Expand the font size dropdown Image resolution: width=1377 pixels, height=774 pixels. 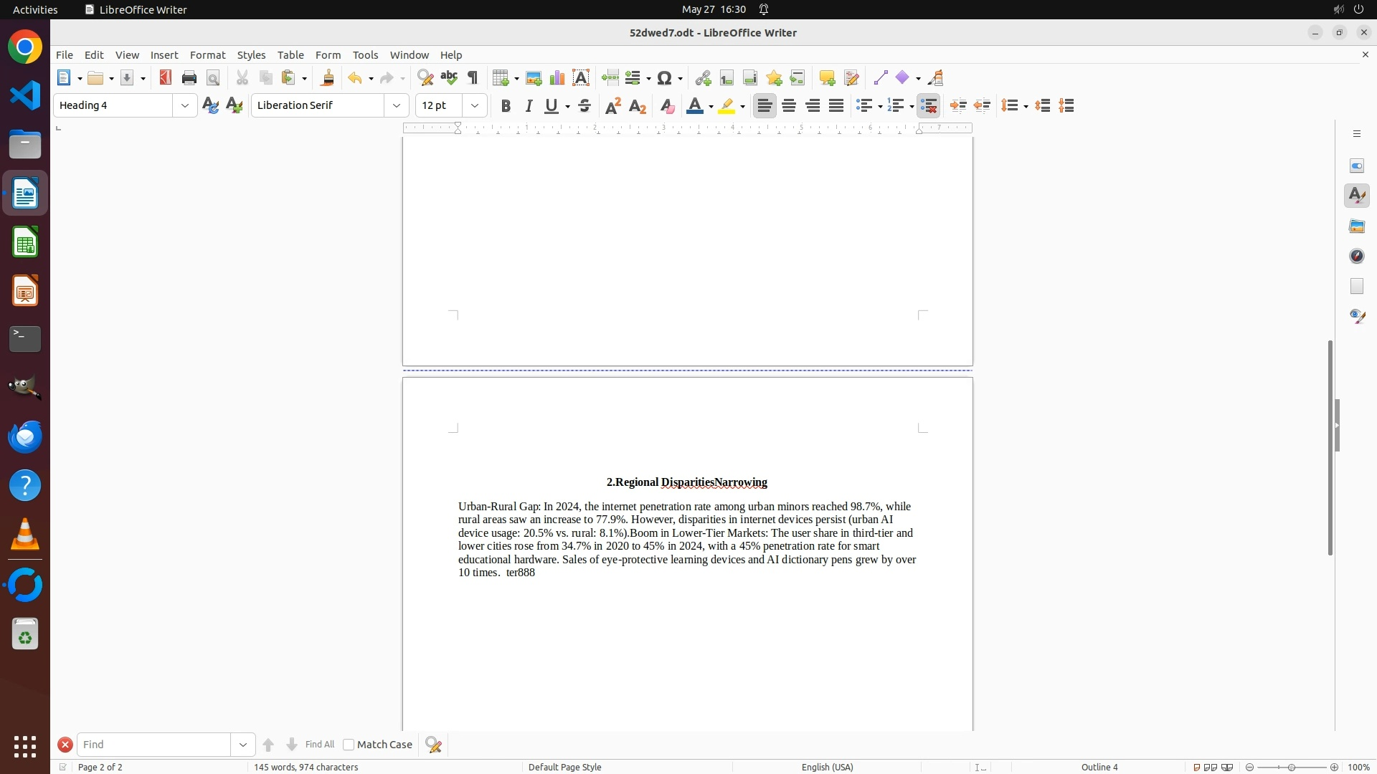click(475, 106)
